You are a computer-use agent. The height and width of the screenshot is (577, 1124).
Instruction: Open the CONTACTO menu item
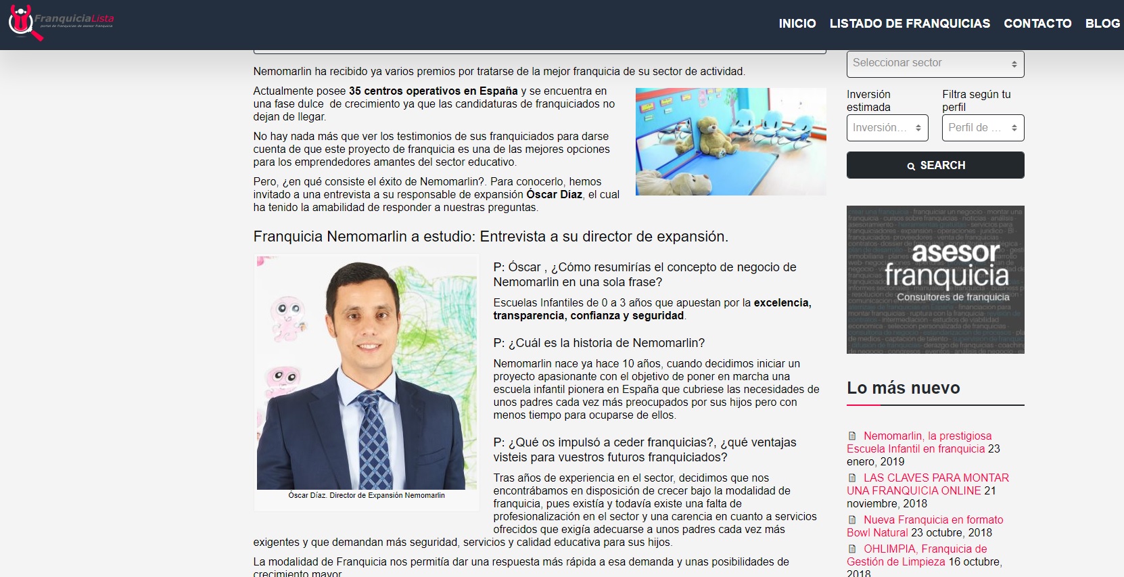coord(1037,24)
